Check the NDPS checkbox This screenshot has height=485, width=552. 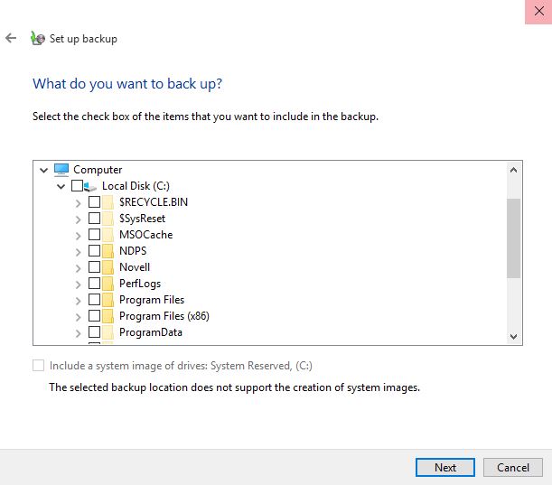pos(94,250)
